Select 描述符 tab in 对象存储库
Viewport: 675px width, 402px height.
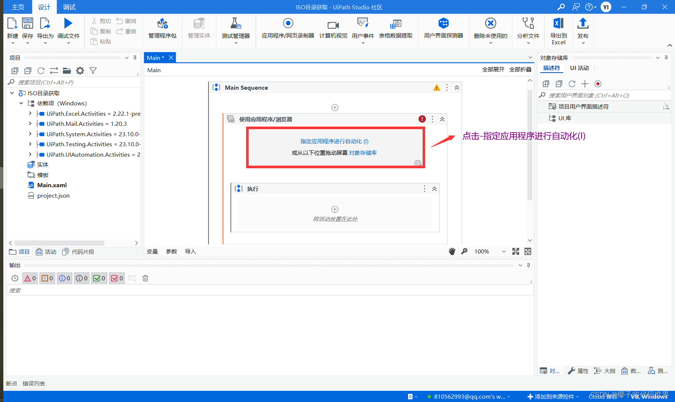tap(551, 68)
